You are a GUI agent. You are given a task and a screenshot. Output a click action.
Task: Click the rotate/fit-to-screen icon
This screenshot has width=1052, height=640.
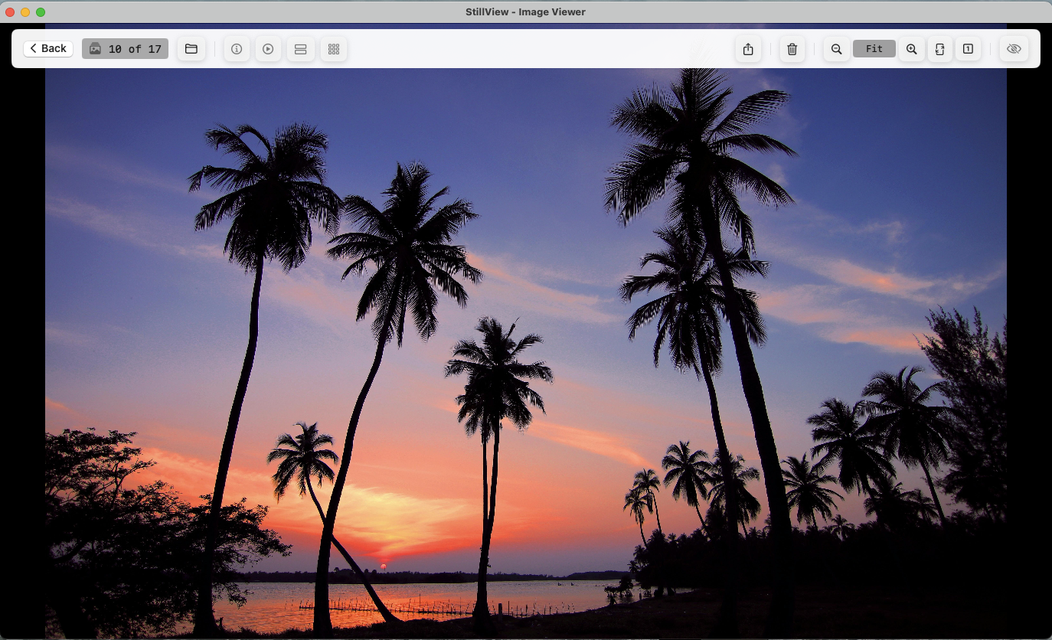click(x=939, y=49)
